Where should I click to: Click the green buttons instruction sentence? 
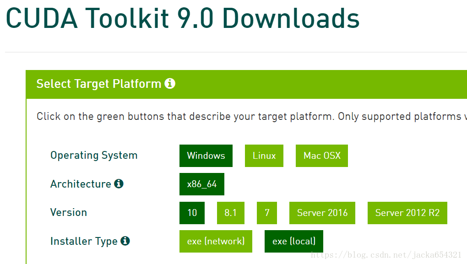click(x=252, y=116)
